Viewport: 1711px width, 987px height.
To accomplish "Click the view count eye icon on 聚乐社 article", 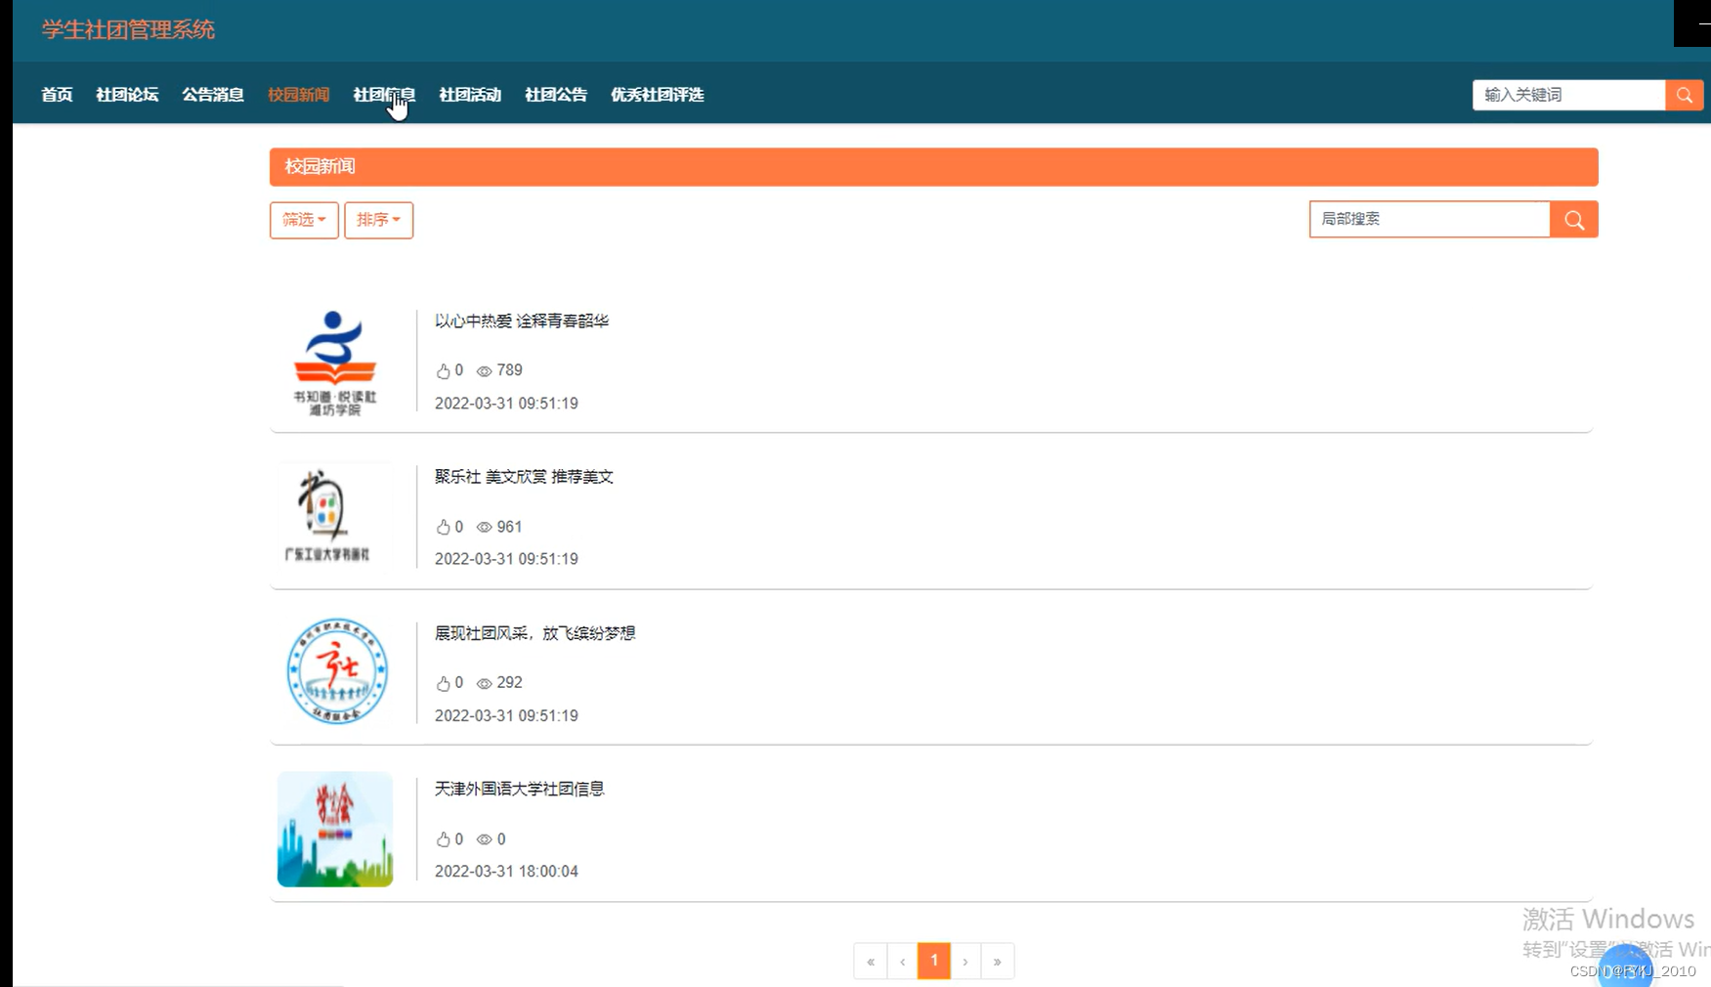I will [483, 527].
